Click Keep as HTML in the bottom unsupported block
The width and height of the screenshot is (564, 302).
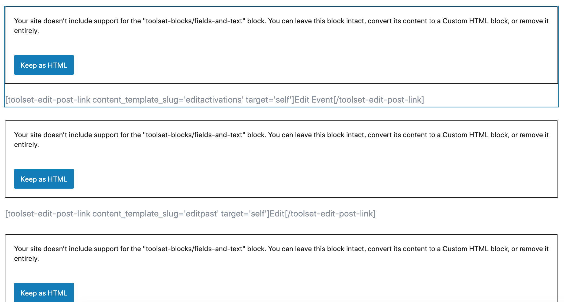coord(44,293)
